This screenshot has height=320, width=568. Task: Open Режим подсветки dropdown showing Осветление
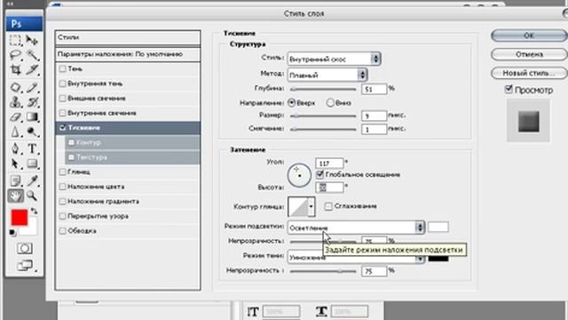click(x=356, y=228)
